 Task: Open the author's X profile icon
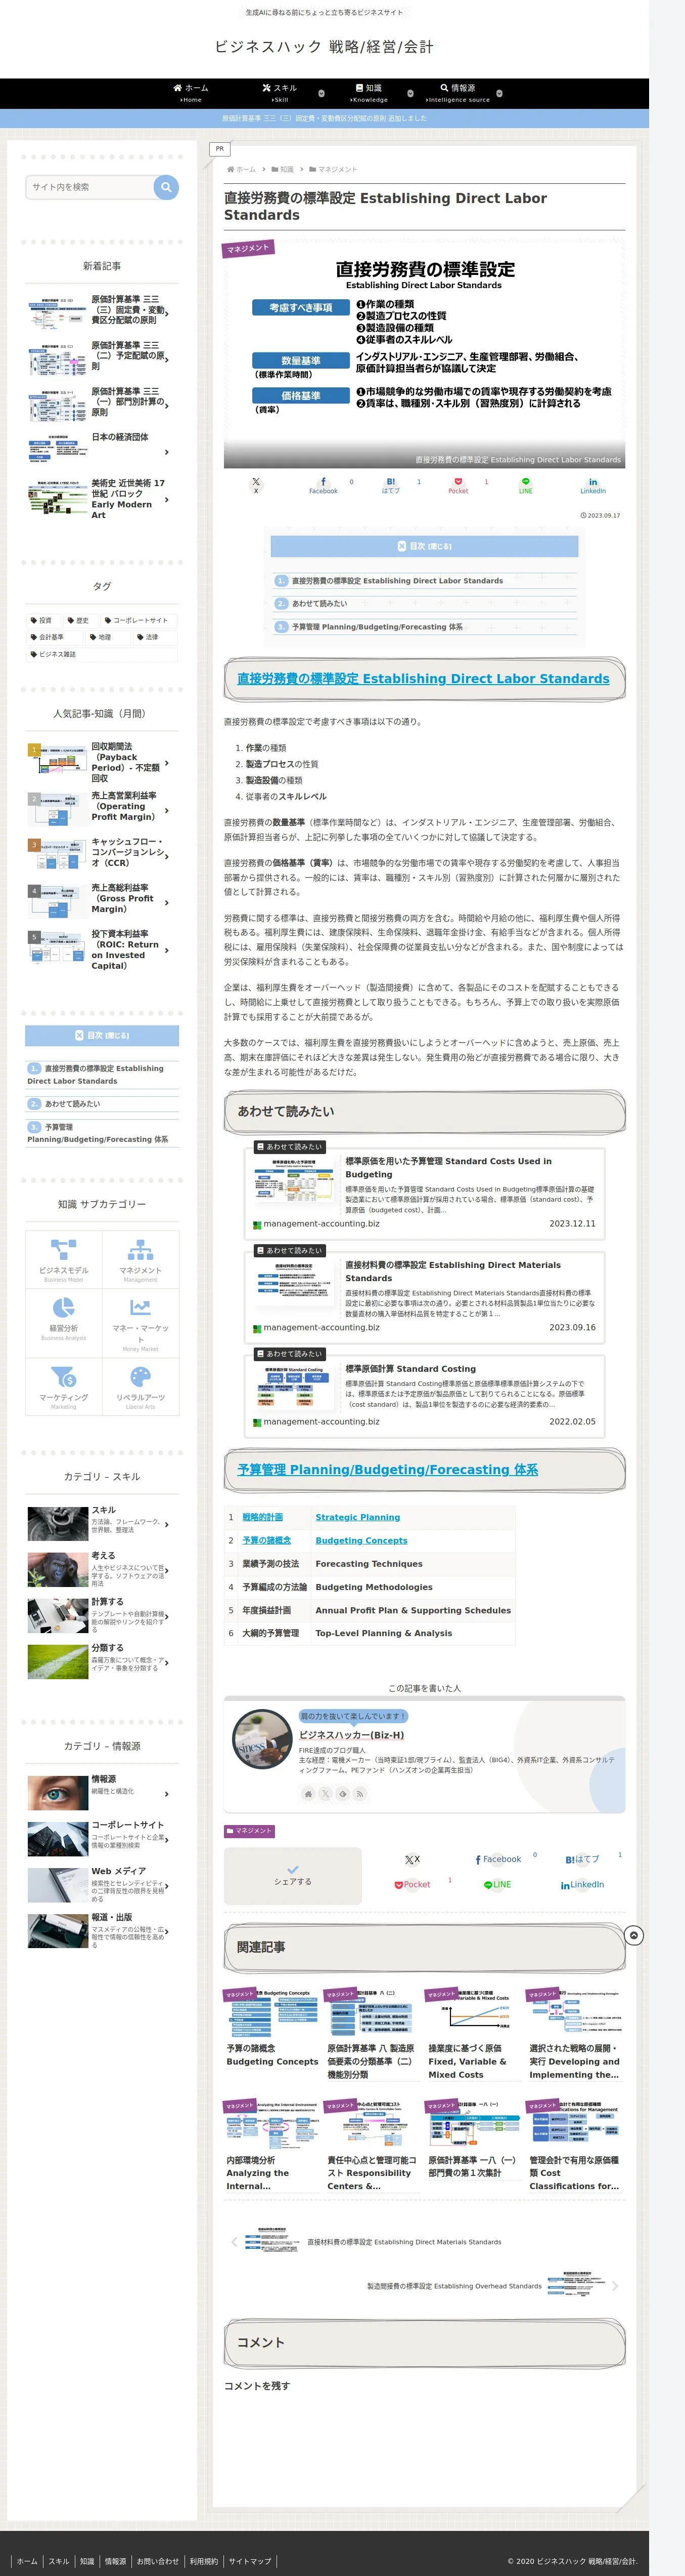325,1793
